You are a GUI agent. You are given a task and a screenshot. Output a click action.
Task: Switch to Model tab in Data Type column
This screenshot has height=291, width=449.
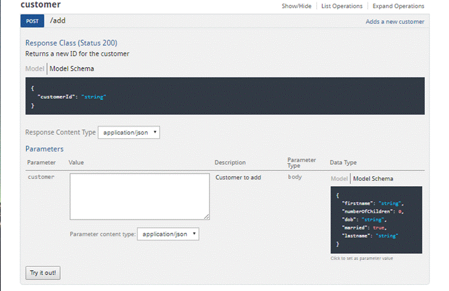339,178
